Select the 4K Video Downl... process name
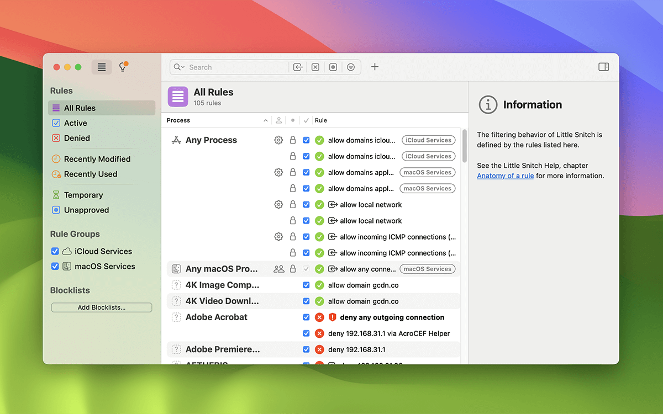This screenshot has height=414, width=663. tap(222, 301)
